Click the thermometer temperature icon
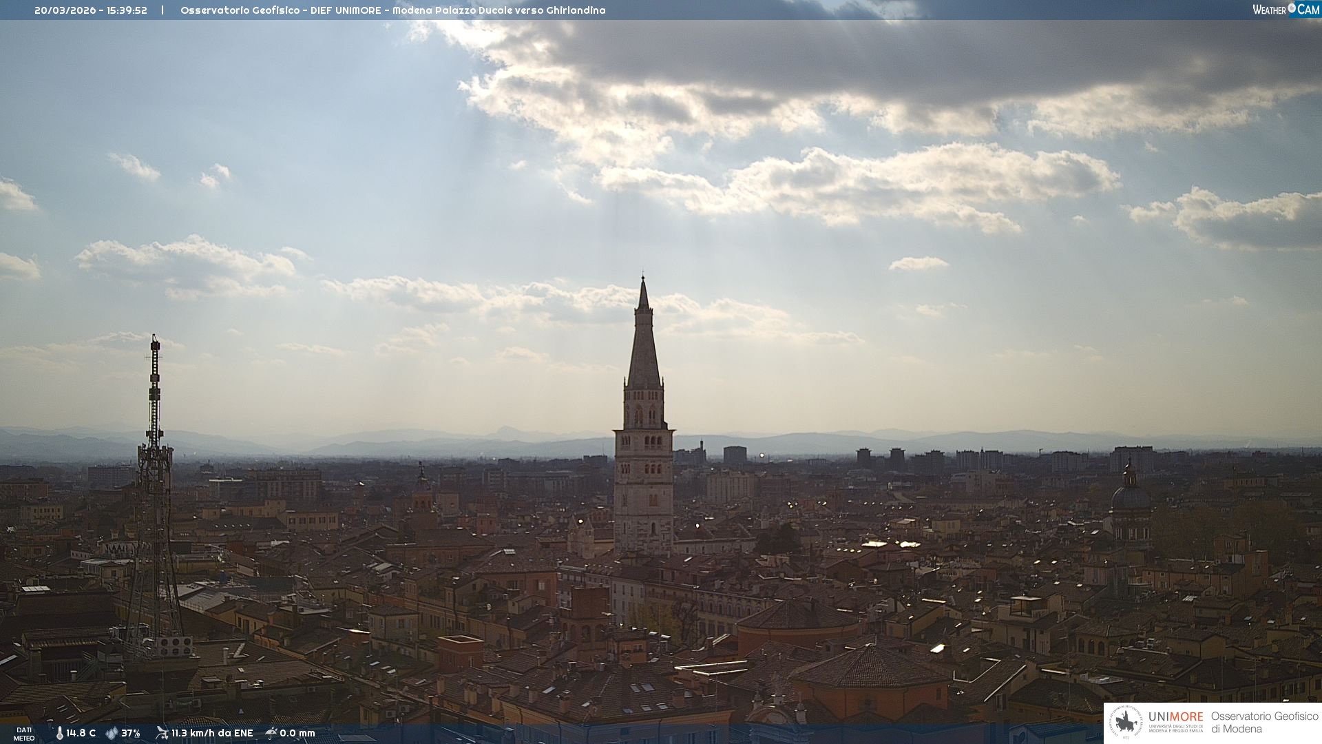Viewport: 1322px width, 744px height. [60, 733]
